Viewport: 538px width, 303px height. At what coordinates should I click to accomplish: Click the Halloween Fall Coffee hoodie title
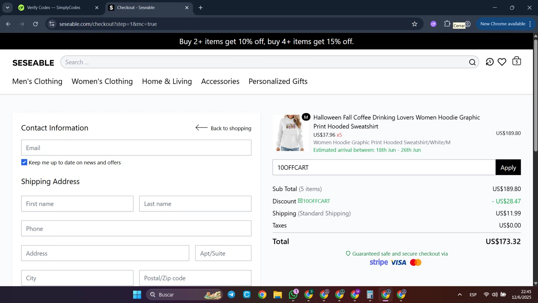[397, 122]
